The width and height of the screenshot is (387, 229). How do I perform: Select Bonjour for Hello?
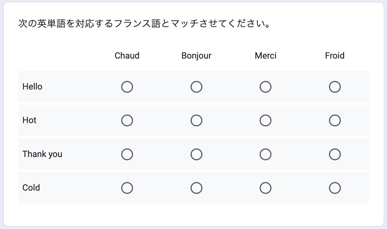point(196,87)
